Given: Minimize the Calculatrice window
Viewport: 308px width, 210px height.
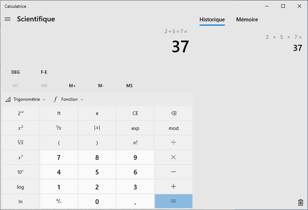Looking at the screenshot, I should pos(266,6).
